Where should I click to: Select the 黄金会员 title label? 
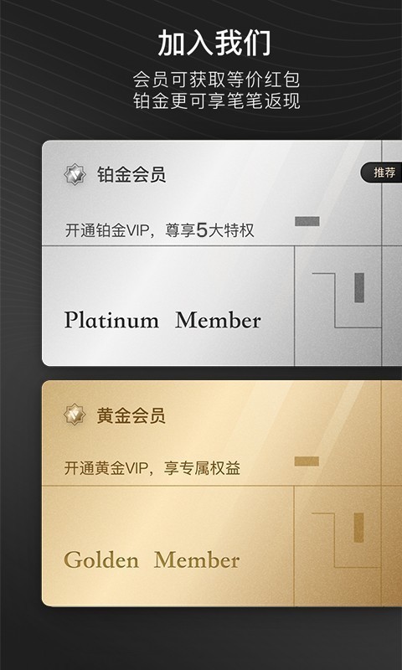point(131,415)
